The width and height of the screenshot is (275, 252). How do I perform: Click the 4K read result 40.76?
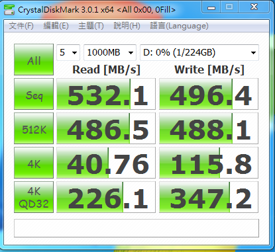coord(106,163)
